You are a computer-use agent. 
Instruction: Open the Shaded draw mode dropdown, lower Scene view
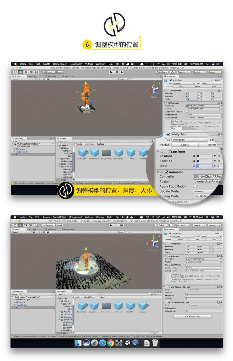point(21,232)
